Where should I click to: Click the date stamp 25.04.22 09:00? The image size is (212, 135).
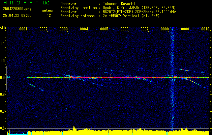17,16
